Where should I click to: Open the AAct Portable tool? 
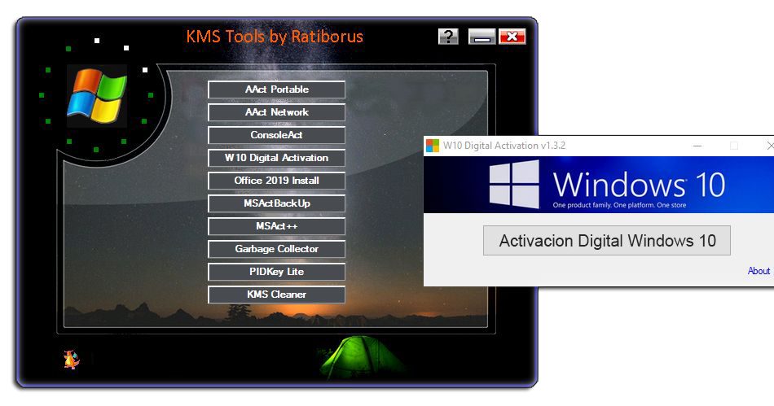276,89
